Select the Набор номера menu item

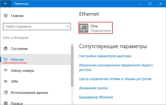pos(36,70)
